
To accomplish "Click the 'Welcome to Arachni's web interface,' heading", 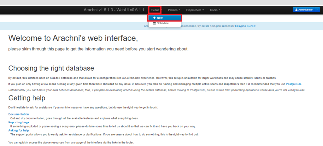I will [x=73, y=38].
